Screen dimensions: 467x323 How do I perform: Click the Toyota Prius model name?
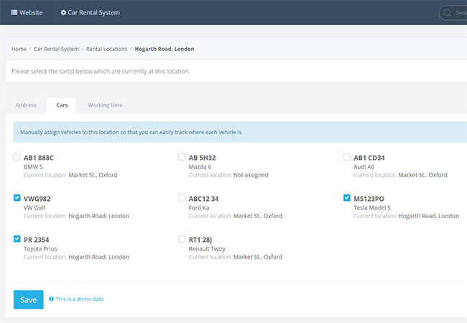[x=40, y=248]
